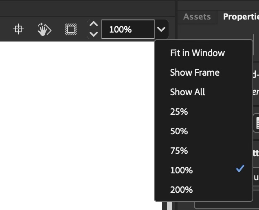The height and width of the screenshot is (210, 259).
Task: Select the Rotation tool hand icon
Action: coord(44,29)
